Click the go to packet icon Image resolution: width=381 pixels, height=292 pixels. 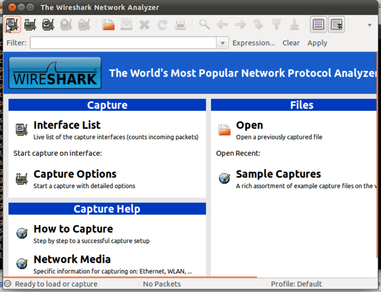[259, 24]
